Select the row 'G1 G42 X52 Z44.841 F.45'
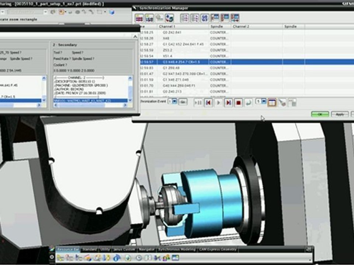 (x=247, y=45)
